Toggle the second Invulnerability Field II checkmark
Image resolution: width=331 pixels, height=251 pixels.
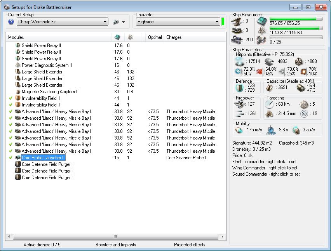coord(10,105)
